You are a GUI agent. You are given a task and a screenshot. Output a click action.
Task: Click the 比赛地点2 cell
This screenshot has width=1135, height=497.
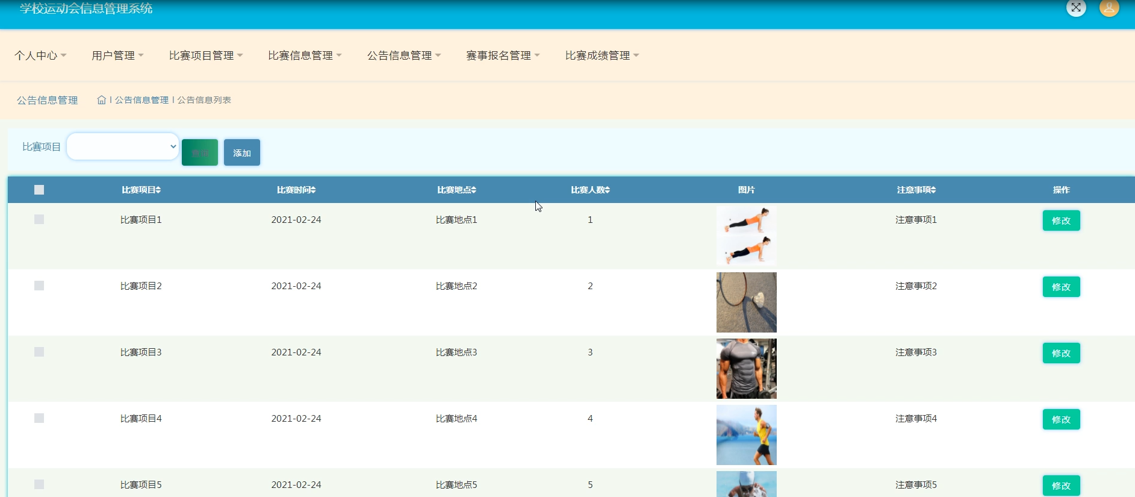(x=456, y=286)
